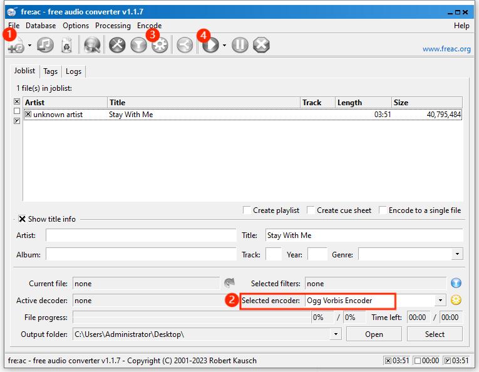Start the encoding process
This screenshot has height=372, width=479.
(x=210, y=45)
